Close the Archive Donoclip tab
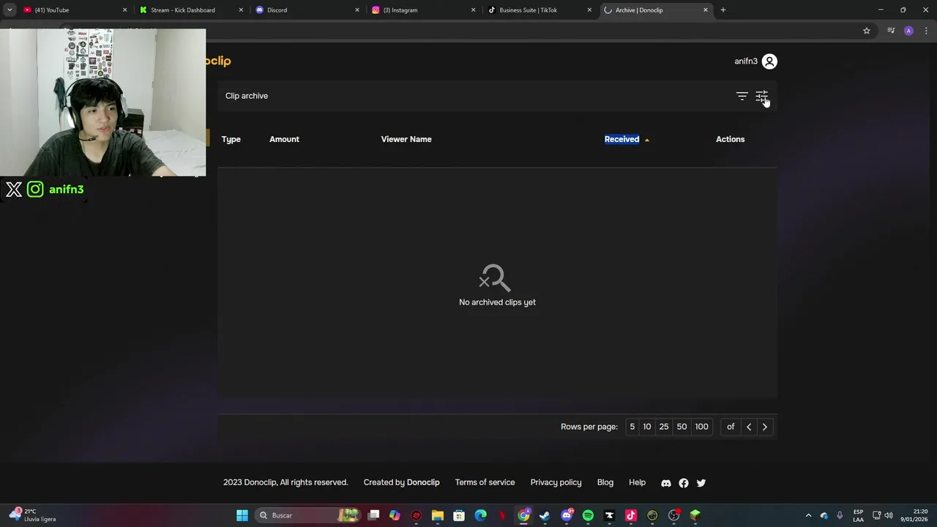Viewport: 937px width, 527px height. 706,10
